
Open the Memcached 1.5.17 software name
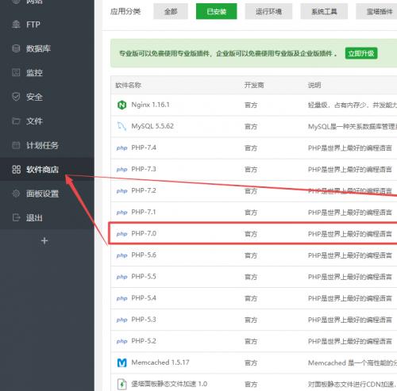160,362
